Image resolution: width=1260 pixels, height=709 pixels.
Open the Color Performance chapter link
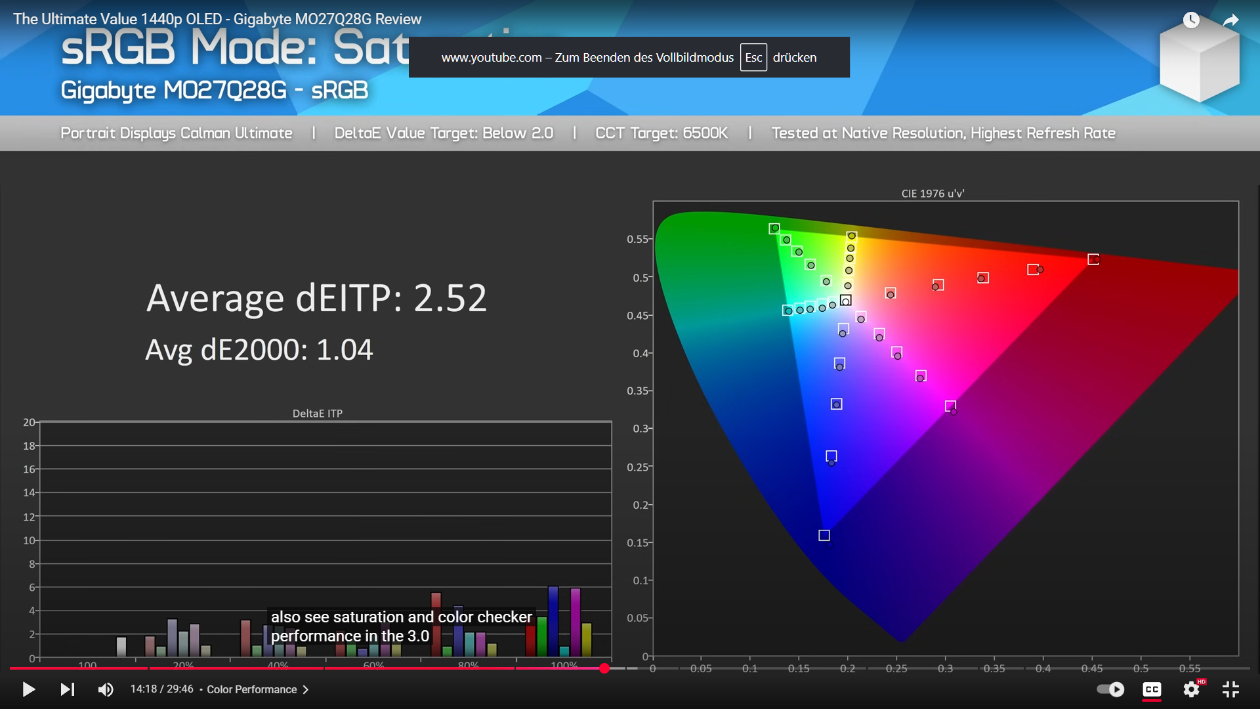click(x=251, y=689)
